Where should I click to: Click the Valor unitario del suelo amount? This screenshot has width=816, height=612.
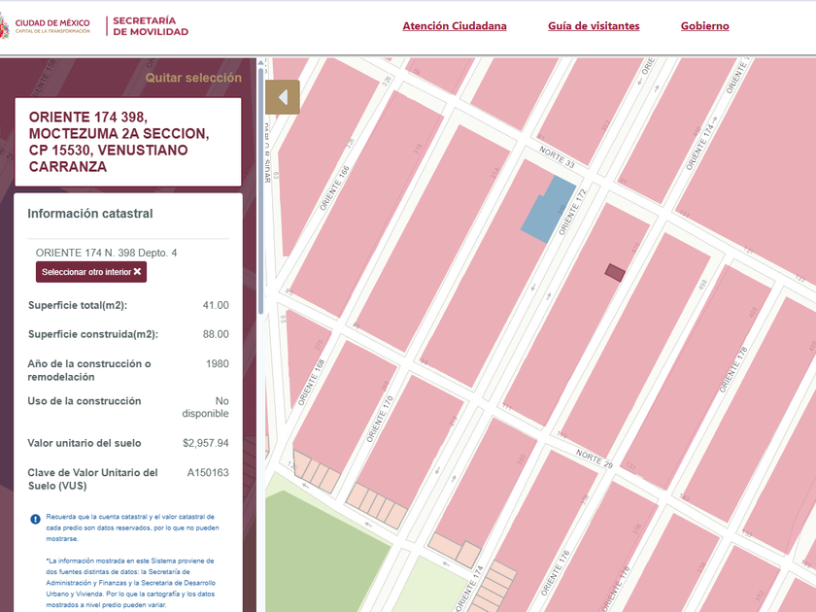pos(205,443)
